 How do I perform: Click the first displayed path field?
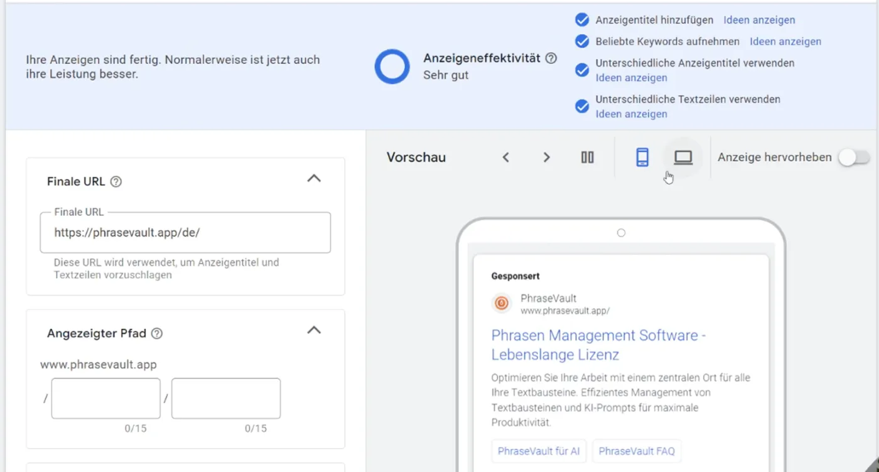[105, 399]
